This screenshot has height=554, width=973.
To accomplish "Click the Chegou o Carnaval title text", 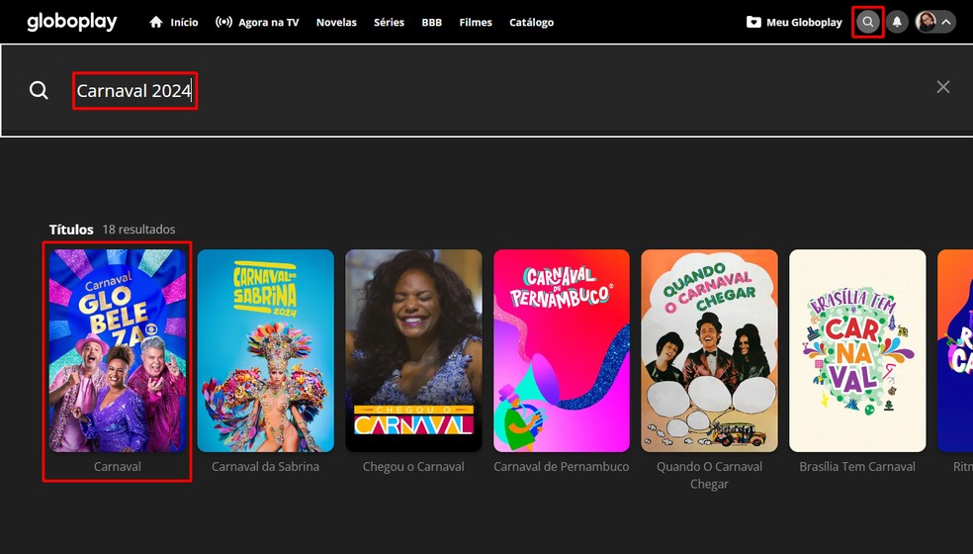I will click(414, 466).
